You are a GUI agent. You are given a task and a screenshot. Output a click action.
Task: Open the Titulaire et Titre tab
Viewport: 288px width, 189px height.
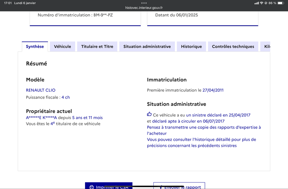click(97, 47)
